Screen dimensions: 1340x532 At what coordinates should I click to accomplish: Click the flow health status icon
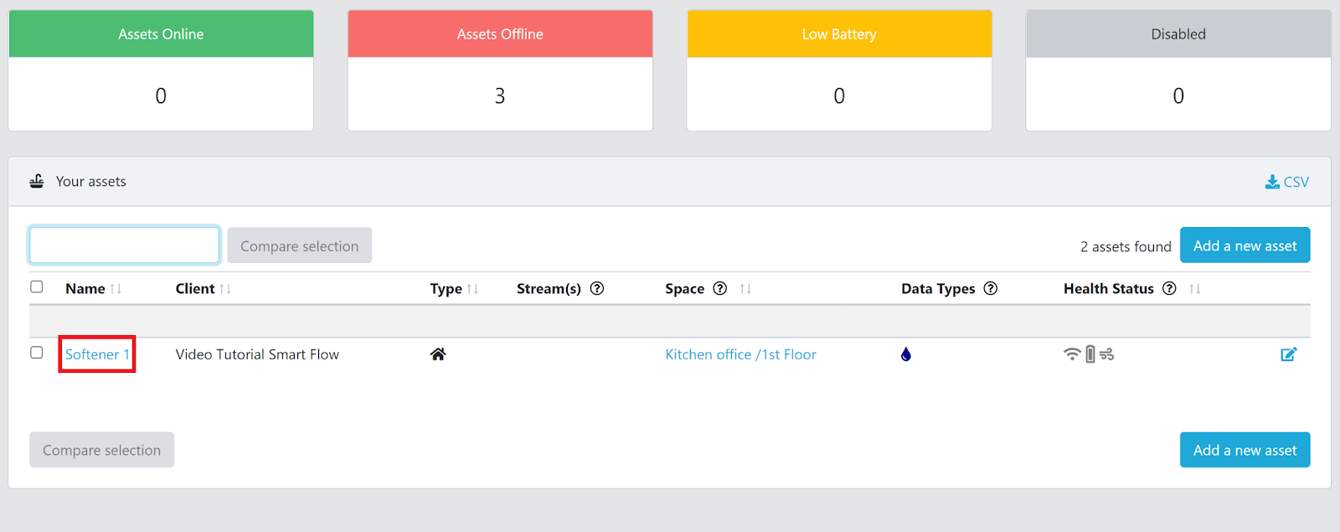click(x=1107, y=354)
